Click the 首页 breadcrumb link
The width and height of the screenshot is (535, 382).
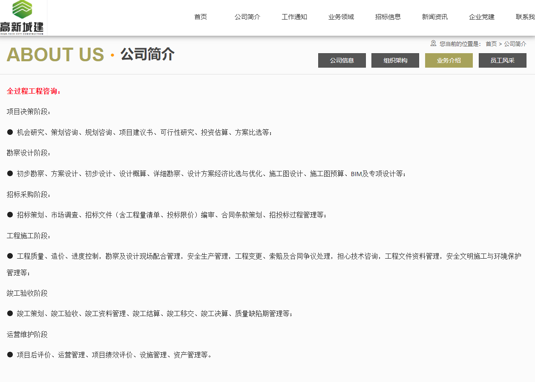491,44
